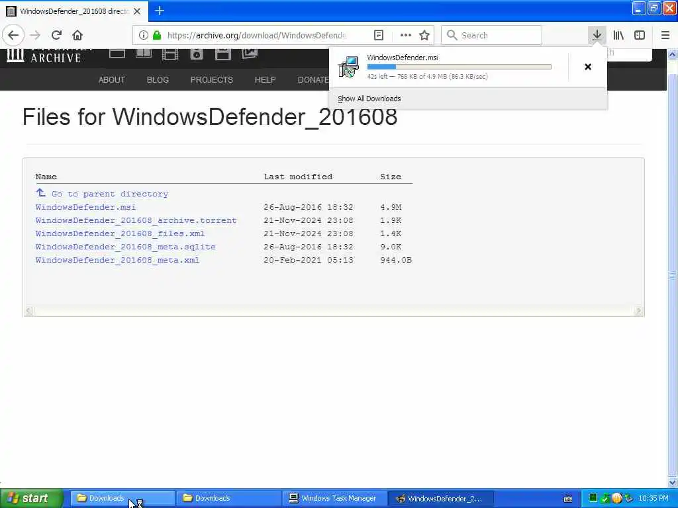The height and width of the screenshot is (508, 678).
Task: Switch to Windows Task Manager in taskbar
Action: 334,498
